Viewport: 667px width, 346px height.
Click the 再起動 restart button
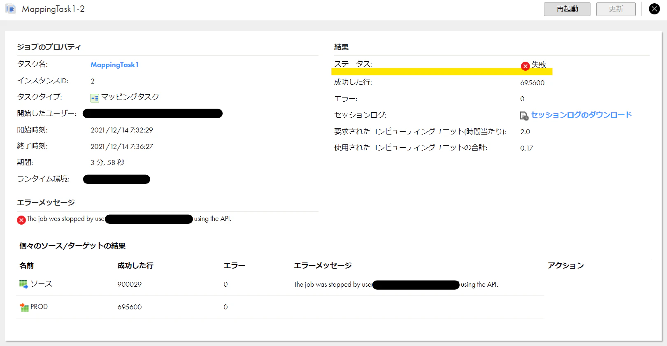pyautogui.click(x=567, y=9)
